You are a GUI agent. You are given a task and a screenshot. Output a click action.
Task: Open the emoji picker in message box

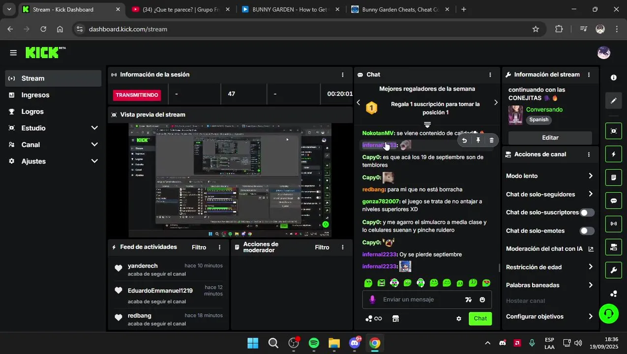[x=482, y=299]
